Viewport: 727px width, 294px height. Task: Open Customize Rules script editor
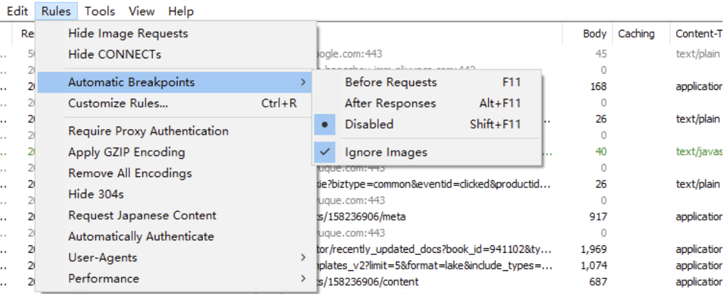118,103
